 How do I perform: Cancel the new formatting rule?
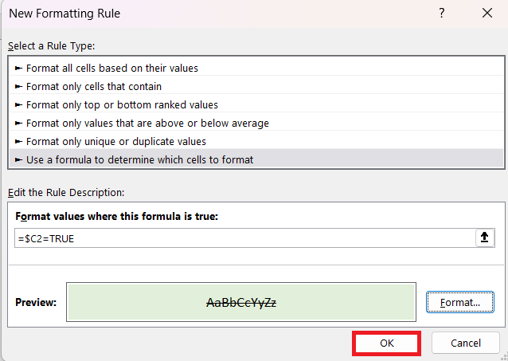pos(466,343)
